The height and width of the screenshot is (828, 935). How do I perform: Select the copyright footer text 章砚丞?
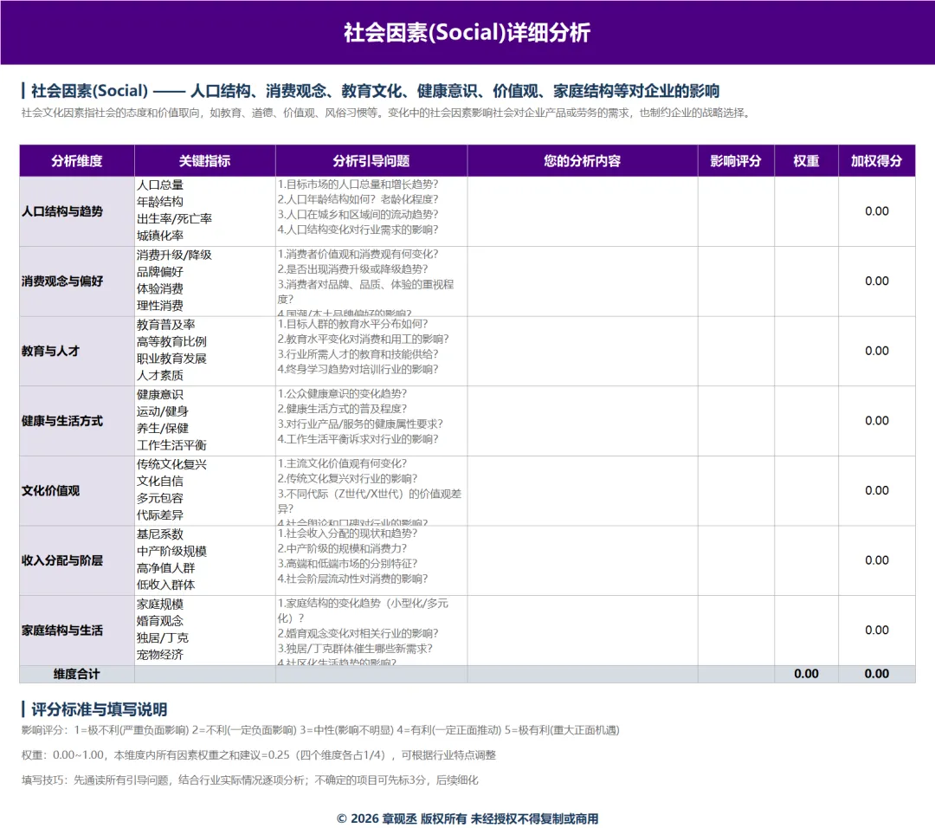[399, 818]
